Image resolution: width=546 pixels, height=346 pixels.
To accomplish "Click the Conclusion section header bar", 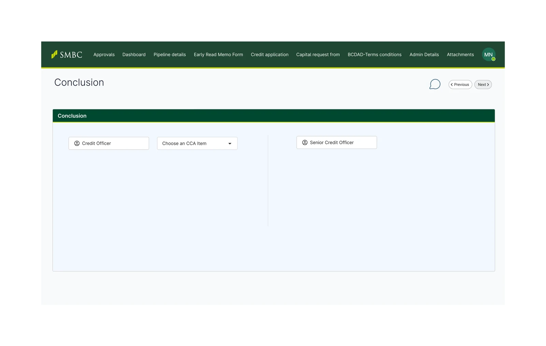I will (x=274, y=116).
